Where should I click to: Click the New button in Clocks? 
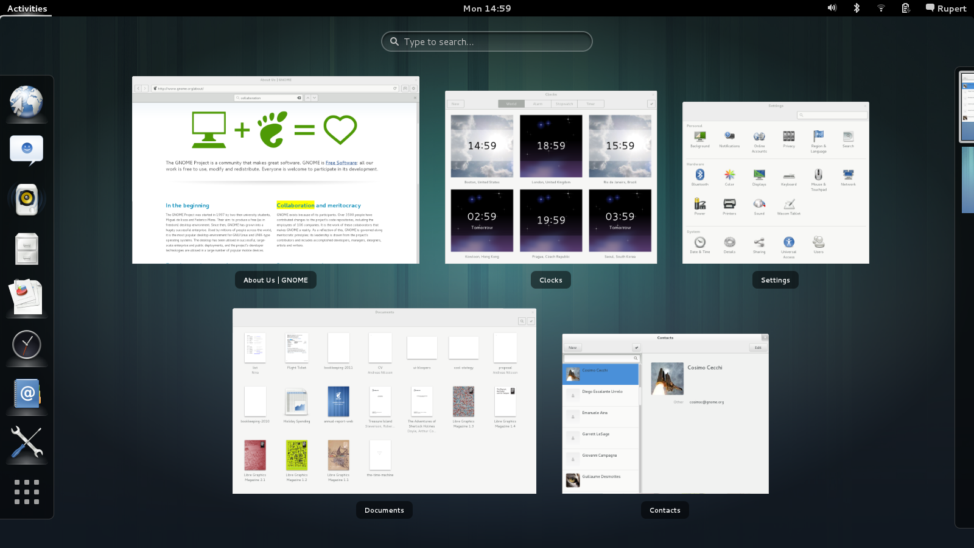click(455, 104)
